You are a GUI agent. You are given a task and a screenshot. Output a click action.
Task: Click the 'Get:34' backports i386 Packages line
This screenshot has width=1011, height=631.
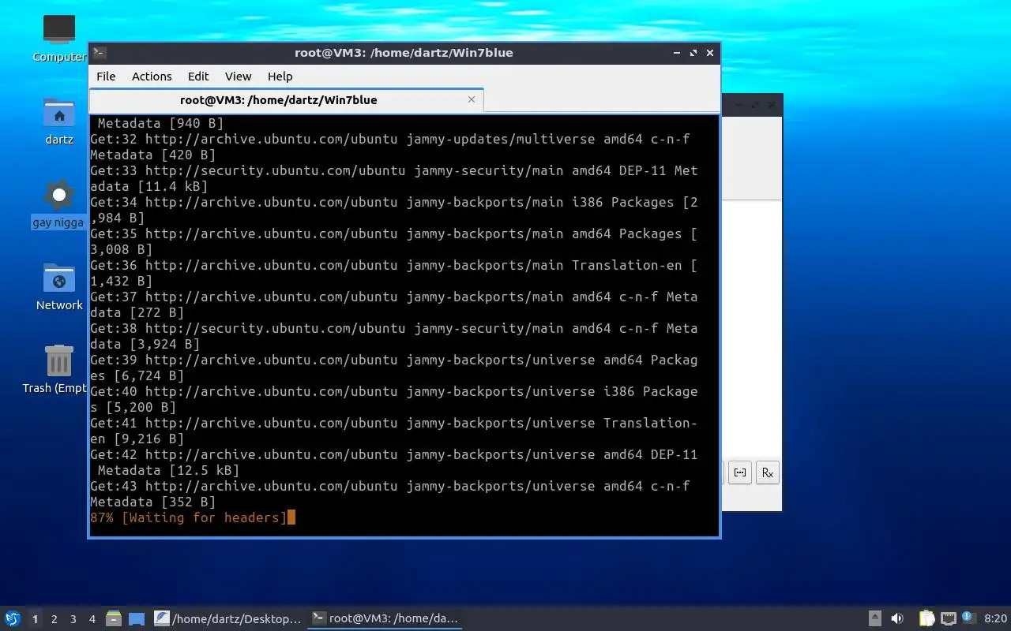coord(394,202)
